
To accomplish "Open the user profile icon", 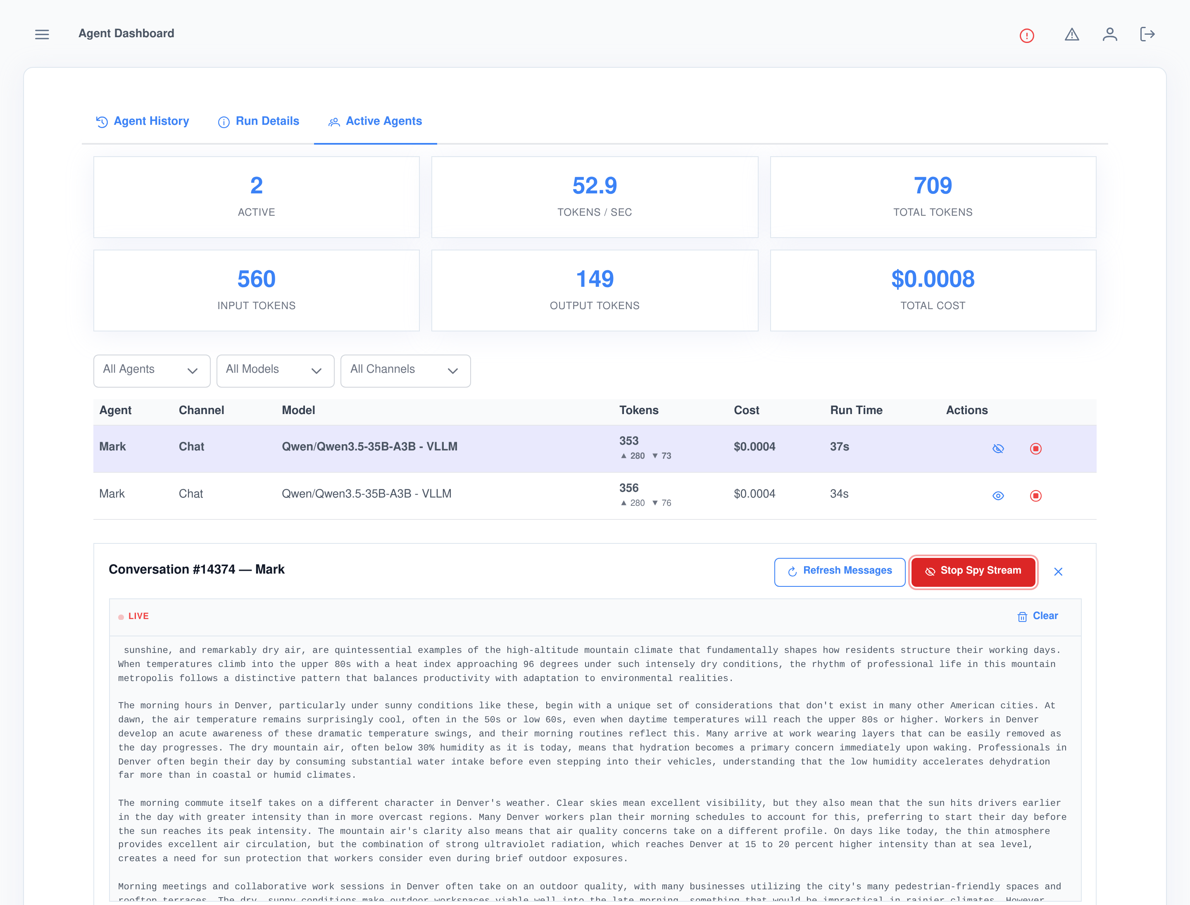I will click(1110, 34).
